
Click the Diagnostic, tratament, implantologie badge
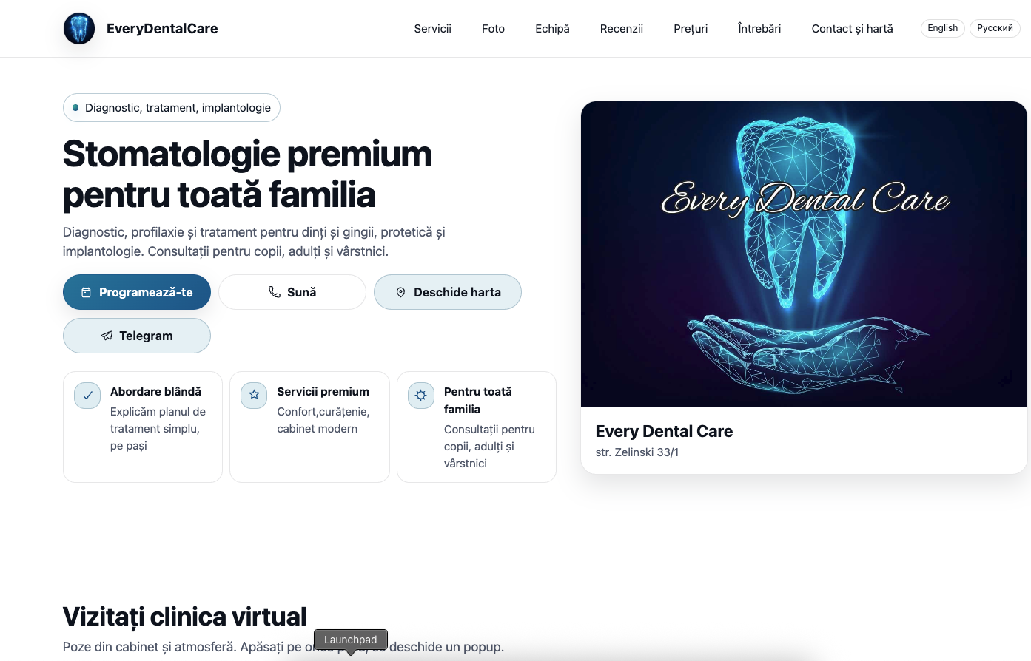click(x=172, y=107)
